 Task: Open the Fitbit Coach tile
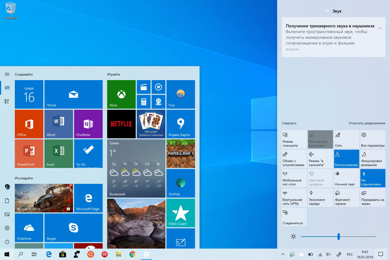tap(180, 213)
